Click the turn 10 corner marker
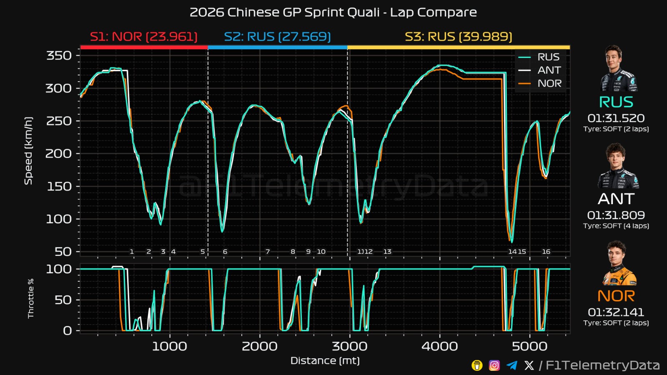Image resolution: width=667 pixels, height=375 pixels. point(321,252)
